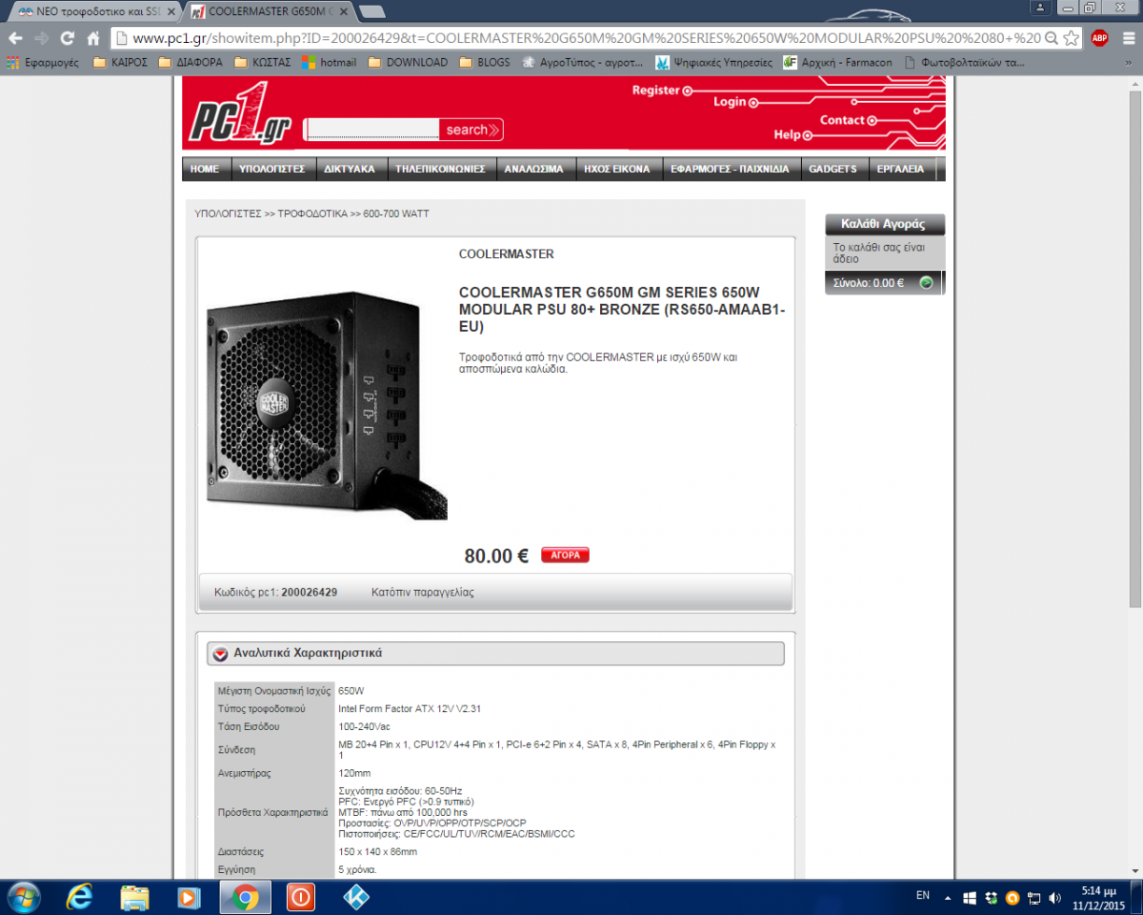Click the network tray icon
1143x915 pixels.
click(x=1033, y=898)
